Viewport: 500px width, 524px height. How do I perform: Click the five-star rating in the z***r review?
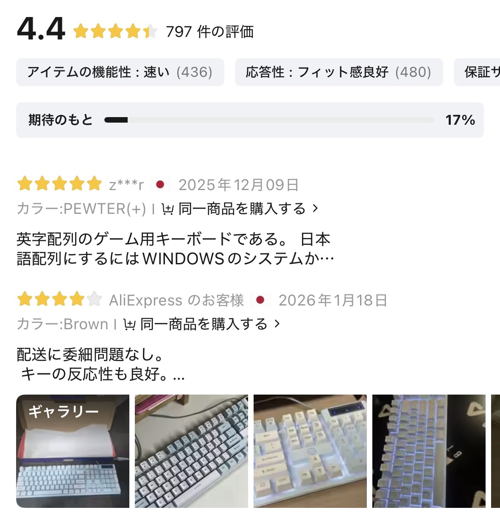click(59, 185)
